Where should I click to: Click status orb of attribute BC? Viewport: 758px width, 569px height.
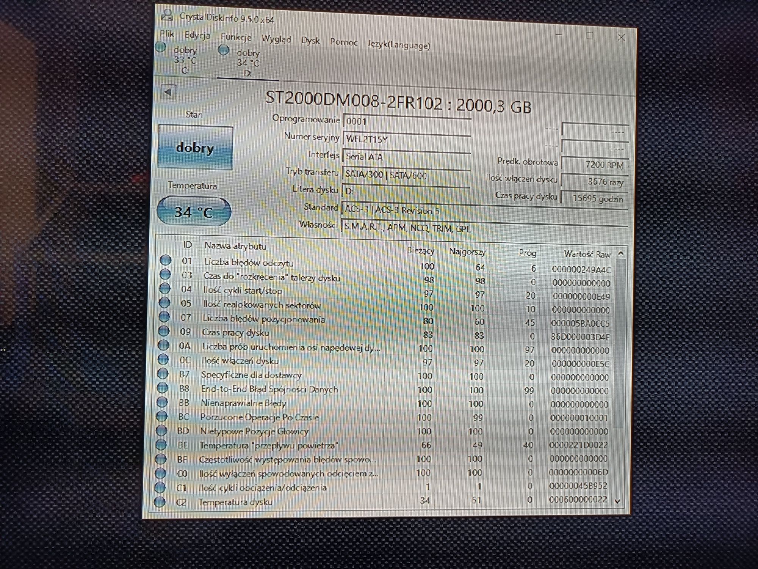click(x=161, y=416)
